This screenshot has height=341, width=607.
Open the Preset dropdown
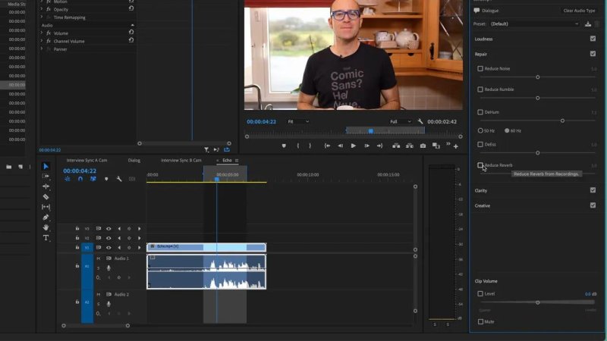[534, 24]
